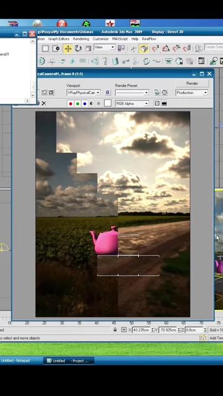Activate the Select and Rotate tool
Screen dimensions: 223x396
[x=78, y=48]
